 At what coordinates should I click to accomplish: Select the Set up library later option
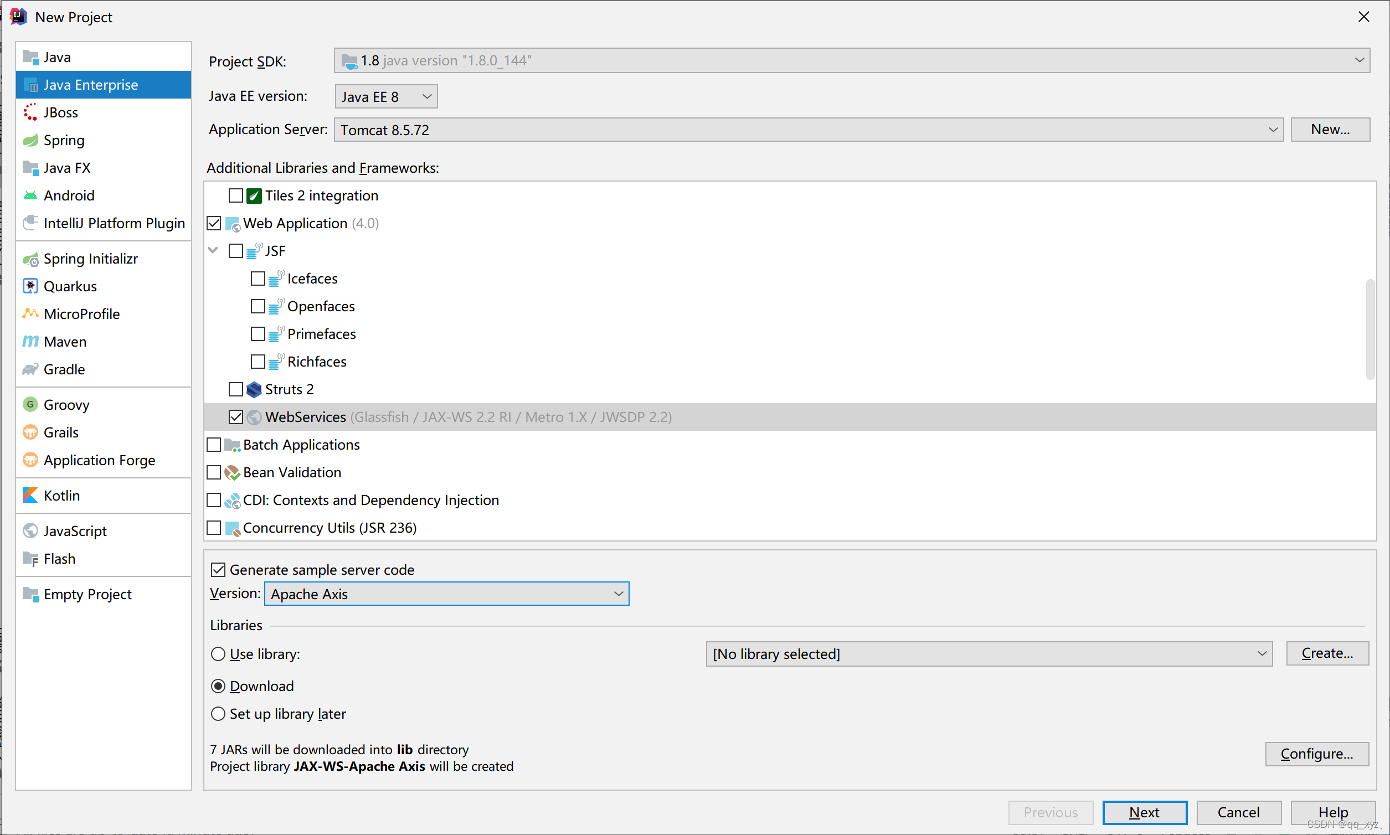218,714
